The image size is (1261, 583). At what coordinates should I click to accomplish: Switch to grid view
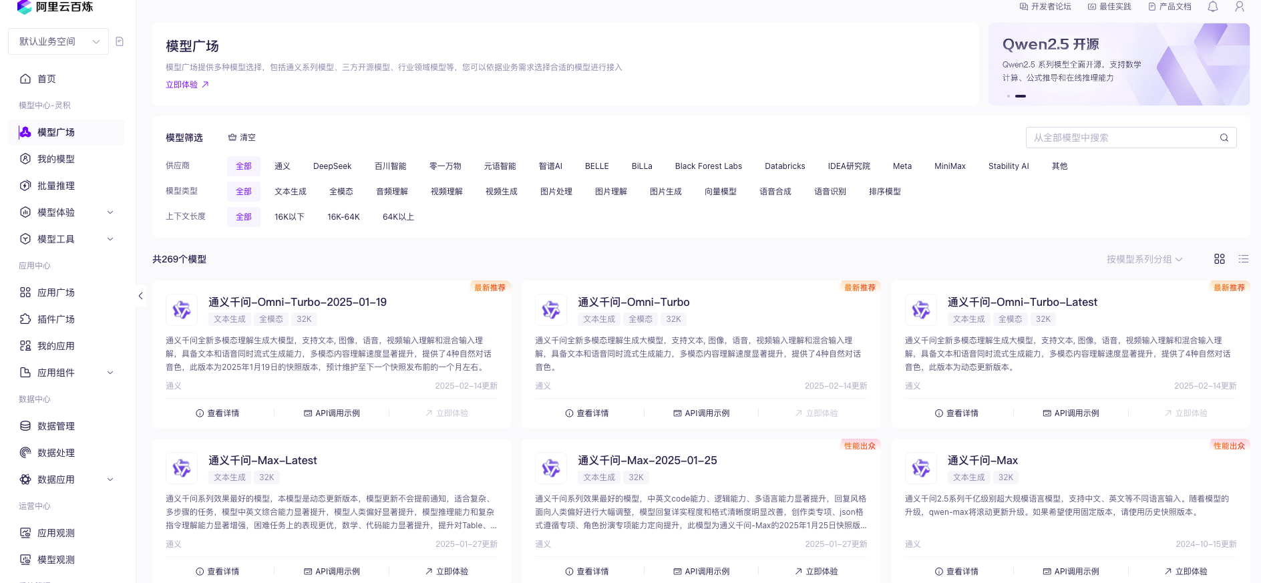tap(1220, 259)
